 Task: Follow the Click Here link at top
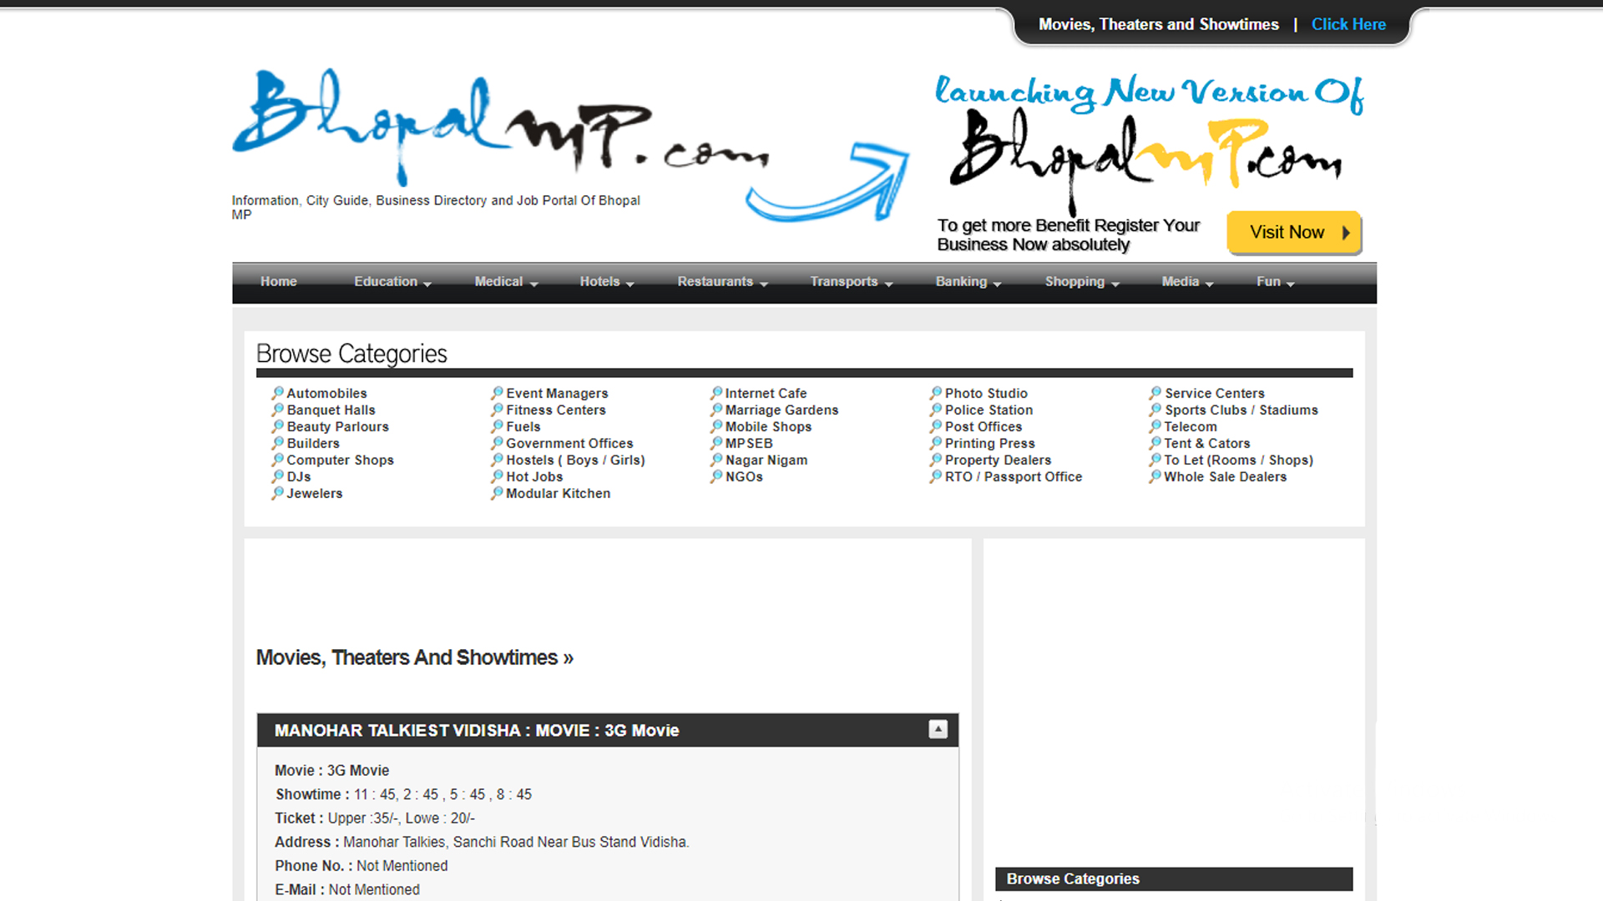1348,24
